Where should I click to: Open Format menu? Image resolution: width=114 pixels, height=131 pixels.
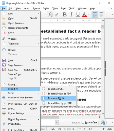pos(36,9)
